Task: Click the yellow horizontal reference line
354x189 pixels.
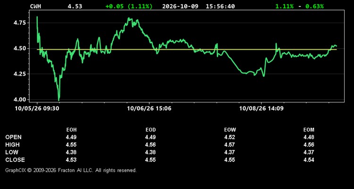Action: pyautogui.click(x=187, y=50)
